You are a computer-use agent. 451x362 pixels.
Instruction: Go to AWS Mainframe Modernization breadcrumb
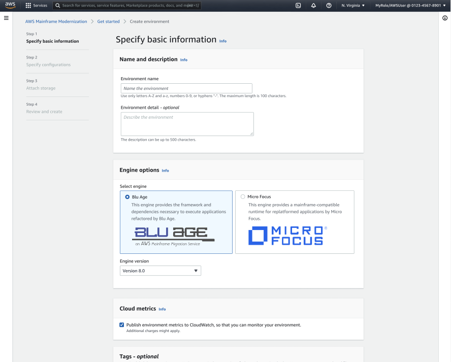(x=56, y=21)
